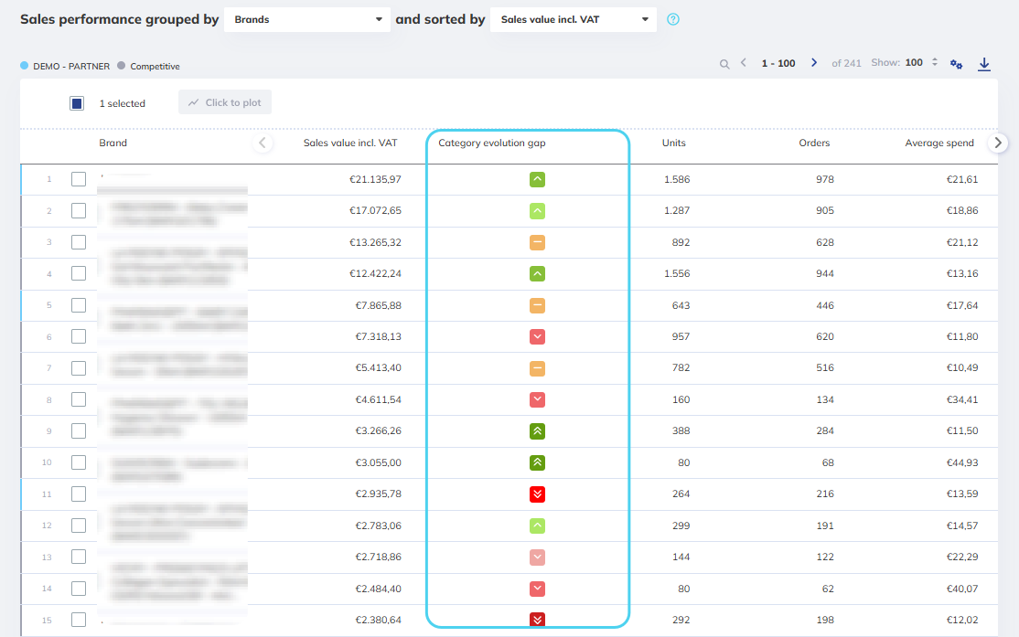Download the table data
This screenshot has height=637, width=1019.
(984, 64)
